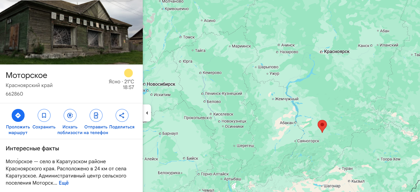This screenshot has height=192, width=420.
Task: Select the Саяногорск map label
Action: pos(308,141)
